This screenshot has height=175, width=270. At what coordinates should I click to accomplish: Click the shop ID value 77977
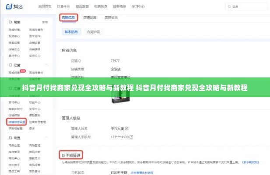pos(115,61)
